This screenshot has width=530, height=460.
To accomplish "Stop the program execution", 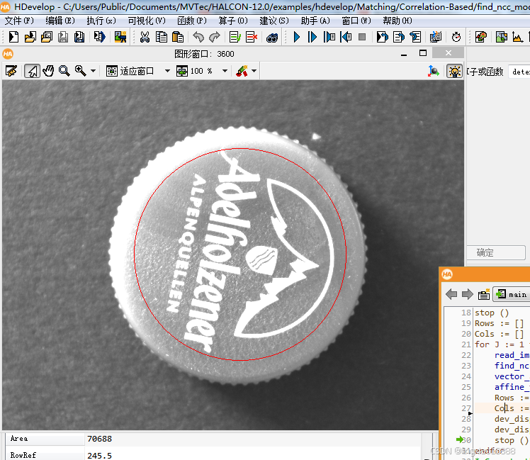I will (x=362, y=37).
